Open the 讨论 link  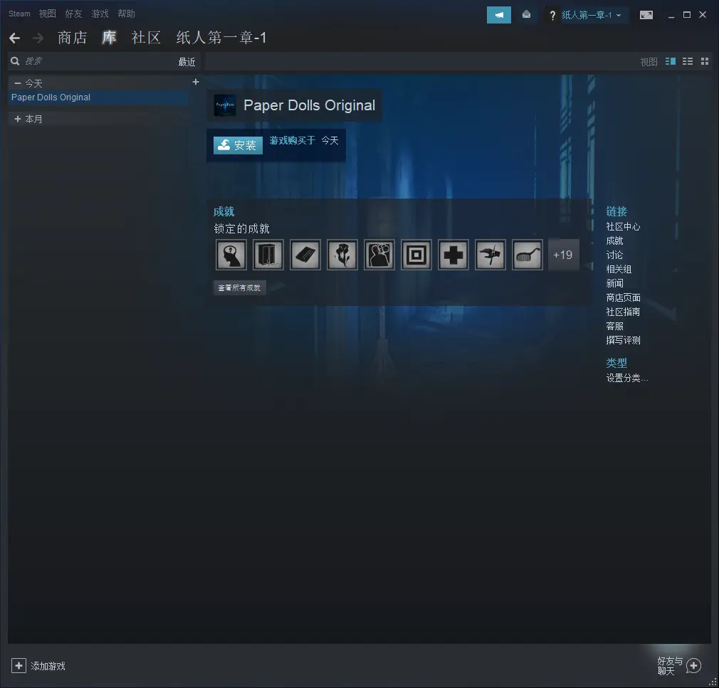(x=614, y=255)
